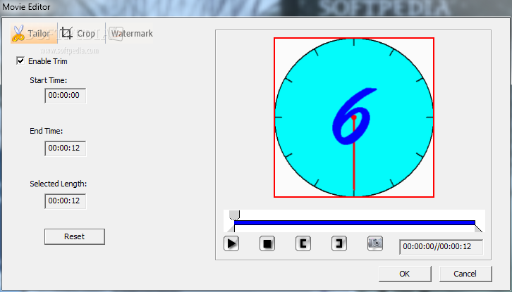Click the blue trim range bar
The image size is (512, 292).
tap(355, 222)
